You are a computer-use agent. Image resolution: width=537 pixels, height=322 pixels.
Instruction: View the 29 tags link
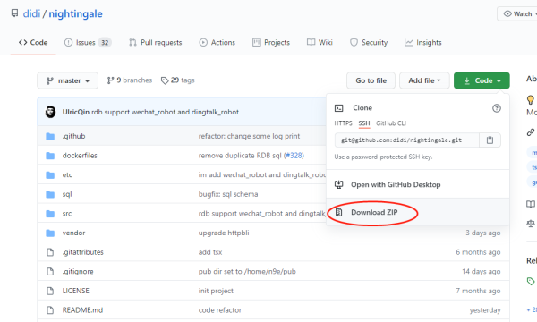click(178, 80)
